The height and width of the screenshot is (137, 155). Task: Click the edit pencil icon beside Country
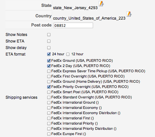129,14
